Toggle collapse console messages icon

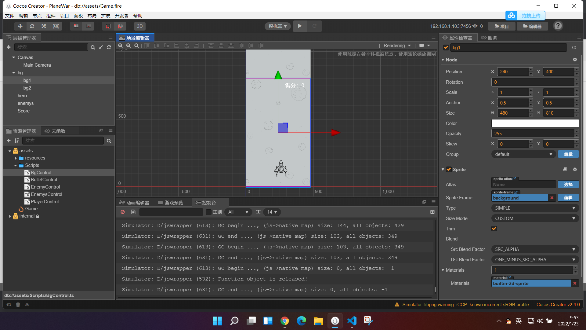(432, 212)
